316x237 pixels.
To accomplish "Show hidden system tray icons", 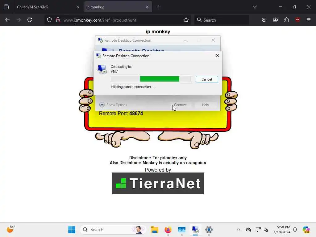I will [239, 230].
